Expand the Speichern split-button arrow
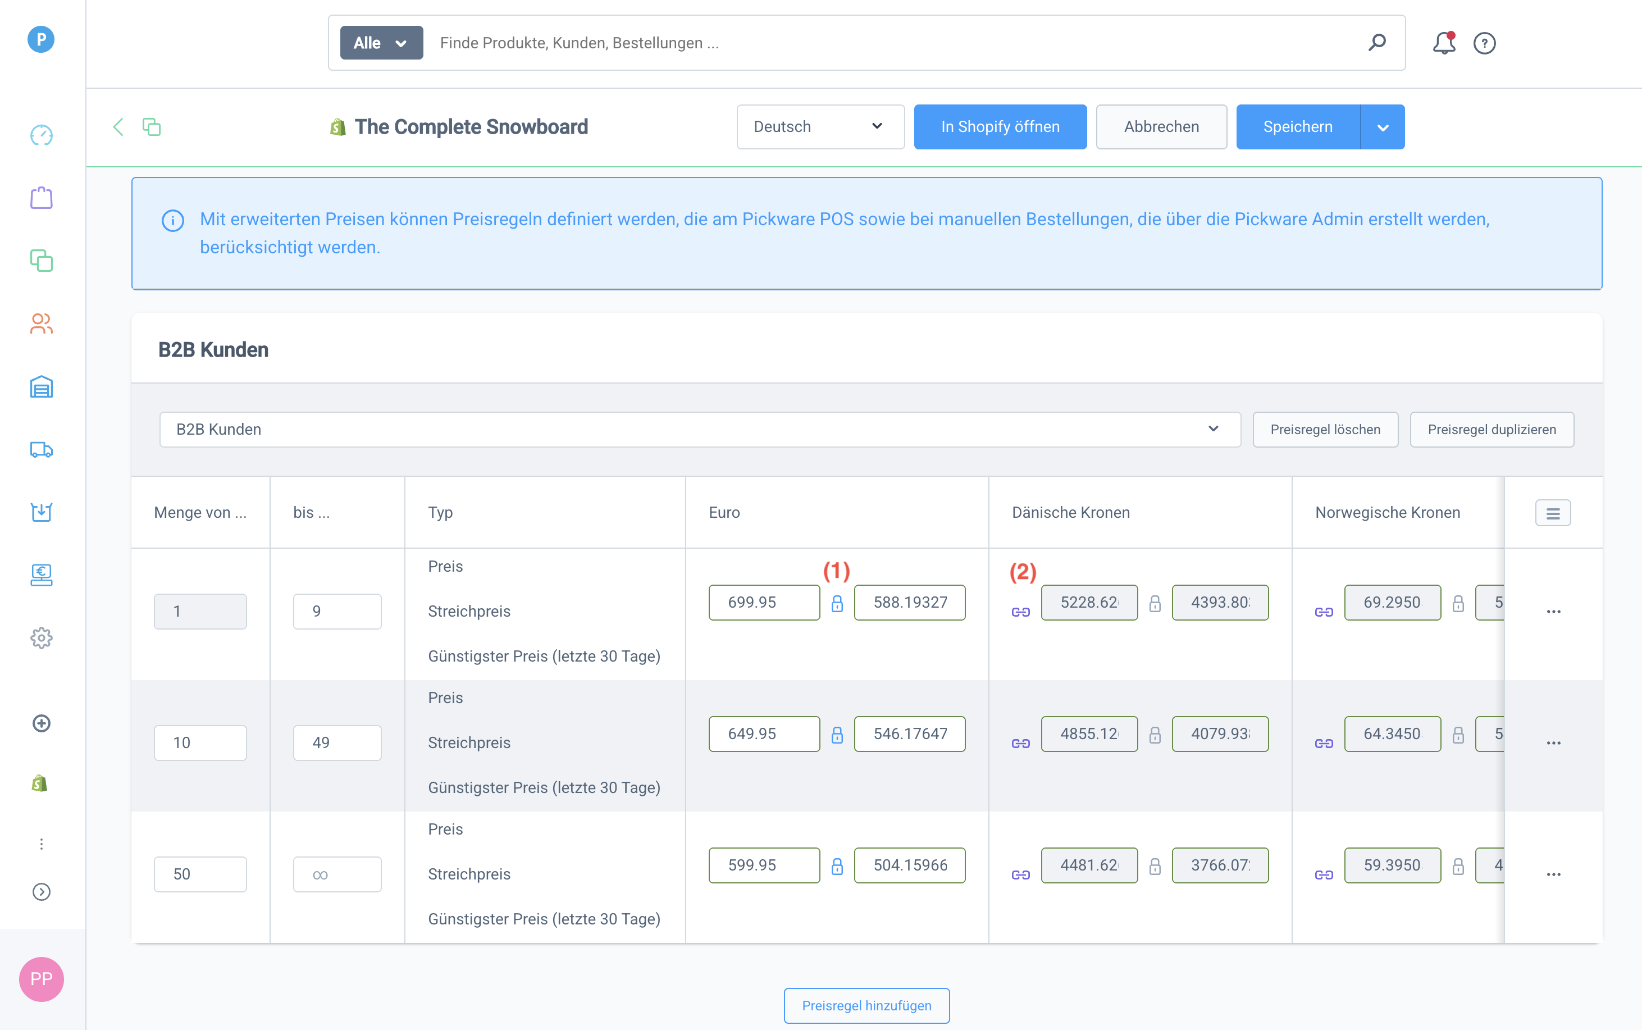The height and width of the screenshot is (1030, 1642). pos(1383,127)
